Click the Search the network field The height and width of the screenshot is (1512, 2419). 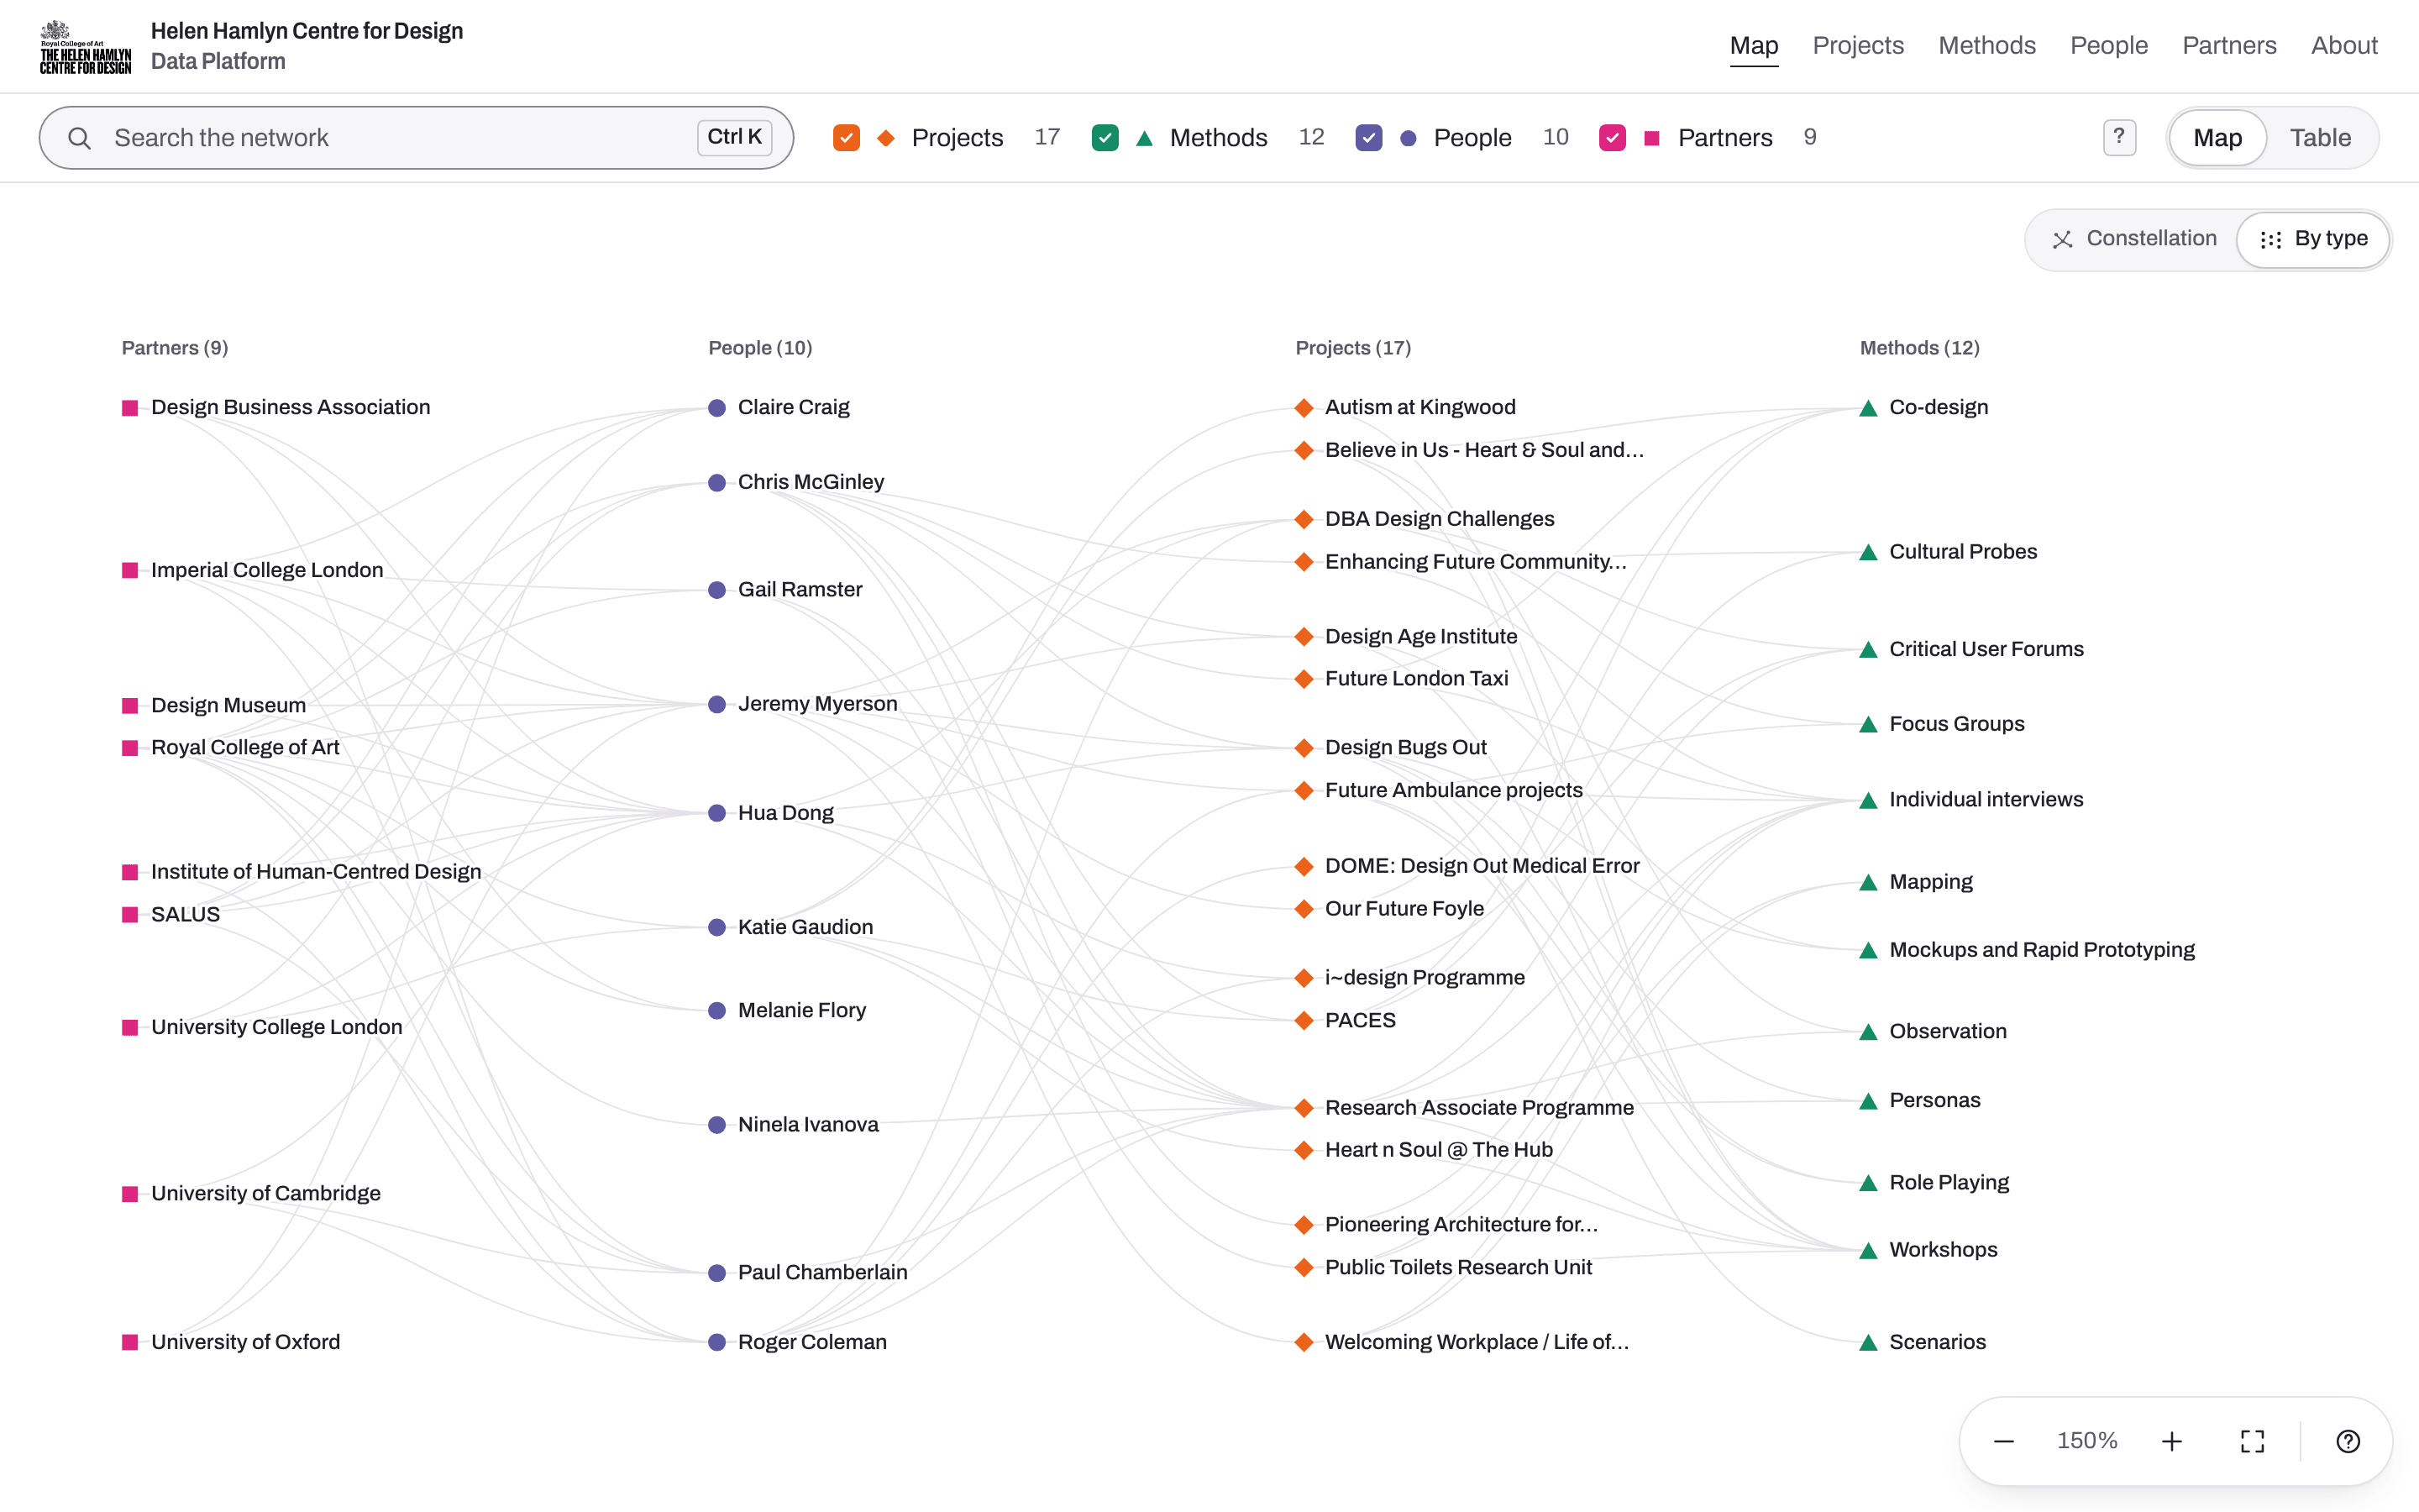(x=416, y=138)
